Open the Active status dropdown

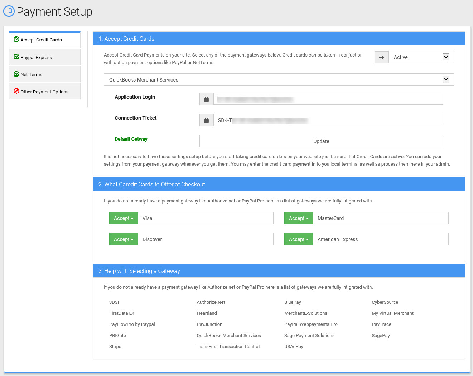tap(421, 57)
